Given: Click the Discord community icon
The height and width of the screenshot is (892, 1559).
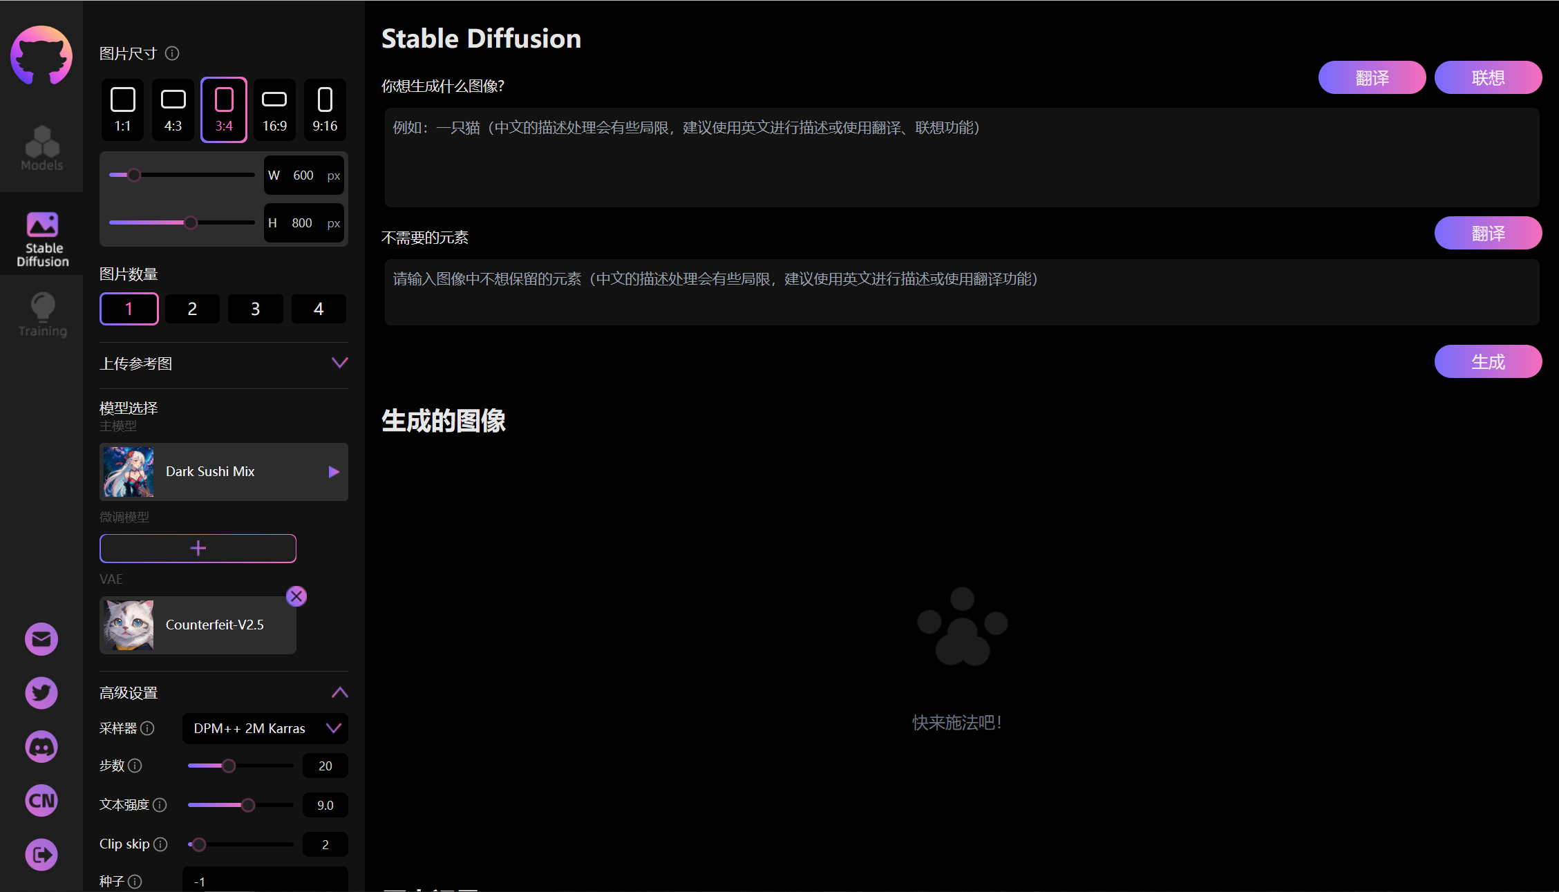Looking at the screenshot, I should click(x=43, y=746).
